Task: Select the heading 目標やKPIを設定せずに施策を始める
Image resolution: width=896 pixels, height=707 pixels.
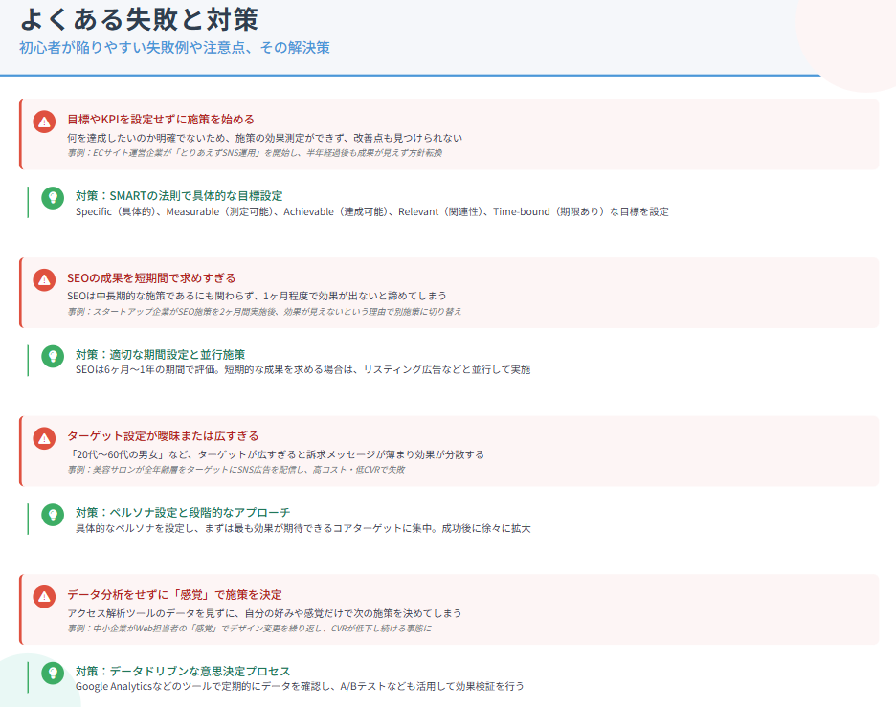Action: point(161,120)
